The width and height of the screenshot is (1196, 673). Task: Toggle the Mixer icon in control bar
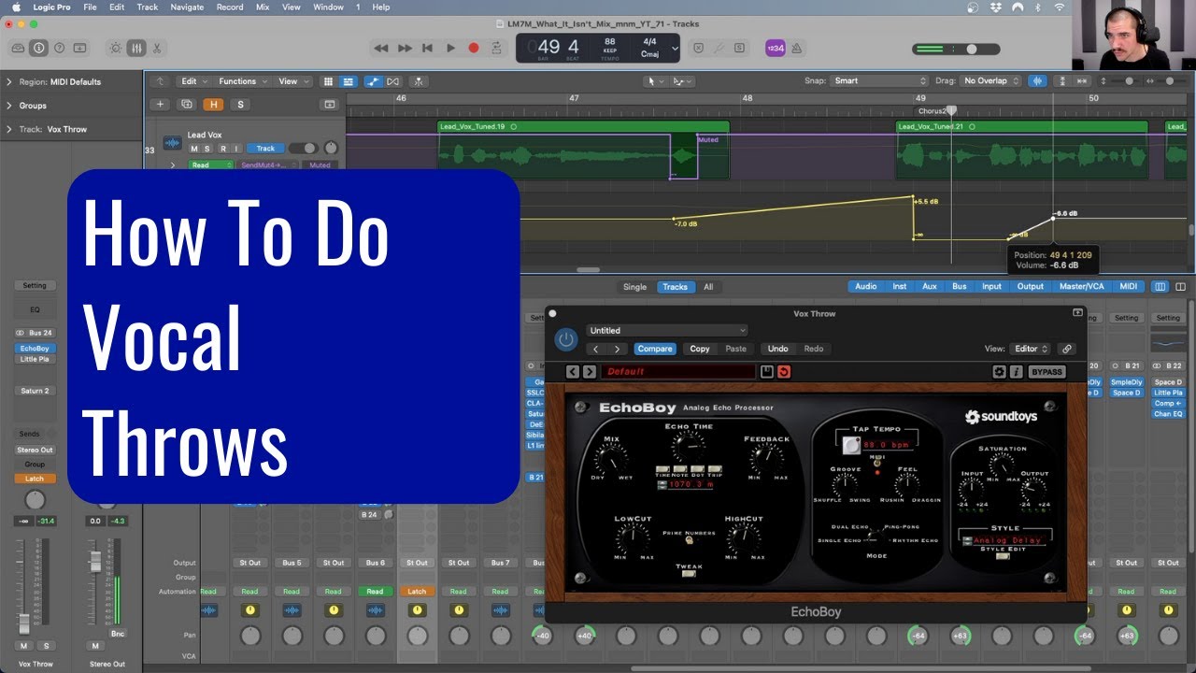pyautogui.click(x=135, y=48)
